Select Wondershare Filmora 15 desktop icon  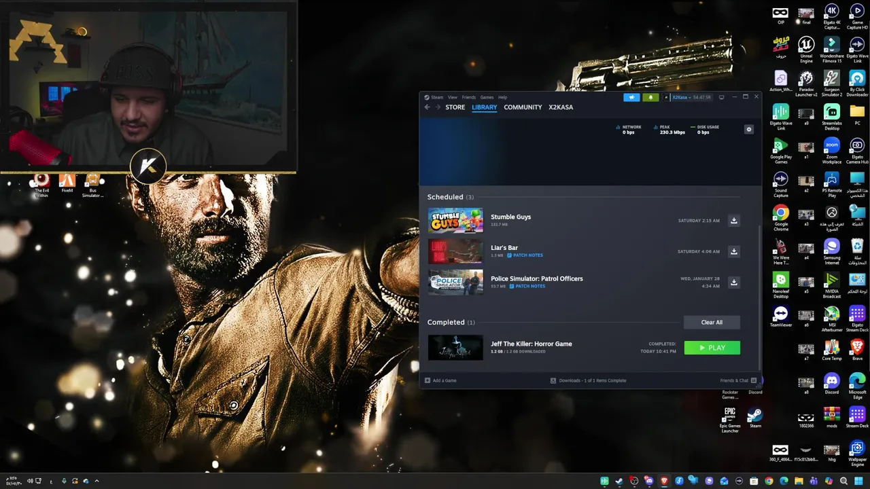[x=831, y=50]
